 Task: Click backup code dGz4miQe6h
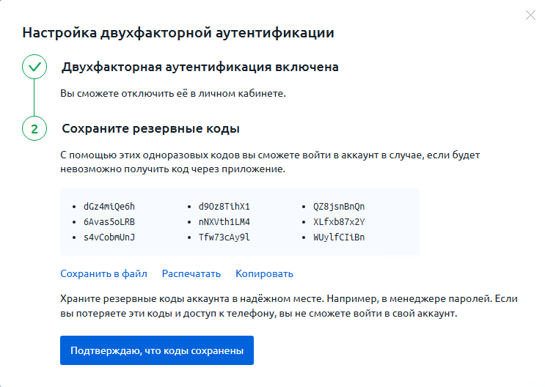[x=109, y=206]
